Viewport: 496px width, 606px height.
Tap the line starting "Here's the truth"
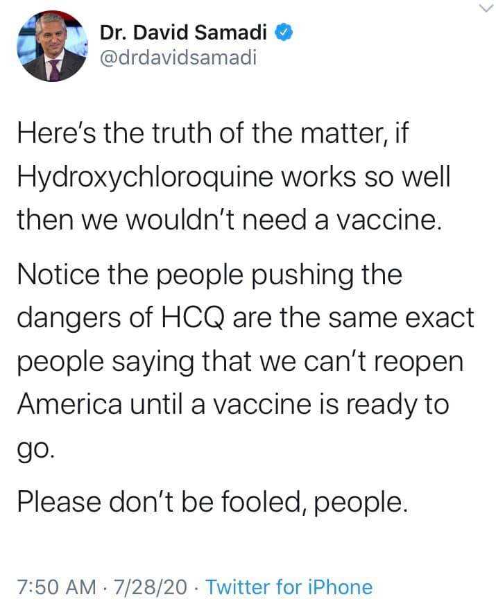pyautogui.click(x=212, y=133)
